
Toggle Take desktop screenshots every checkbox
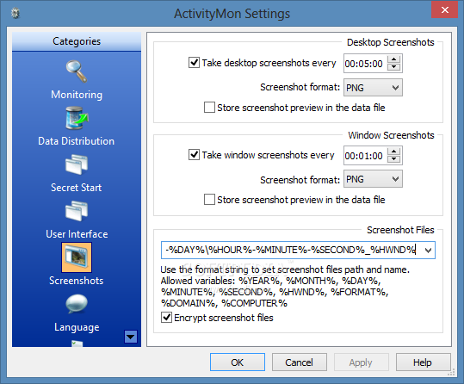tap(195, 63)
